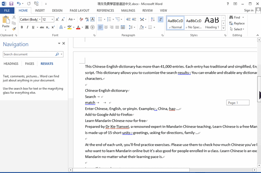Open Word Help question mark

coord(228,4)
